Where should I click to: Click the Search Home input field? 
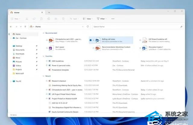[136, 27]
